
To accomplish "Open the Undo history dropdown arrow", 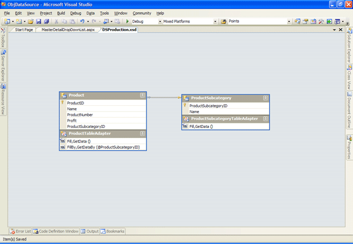I will coord(88,22).
